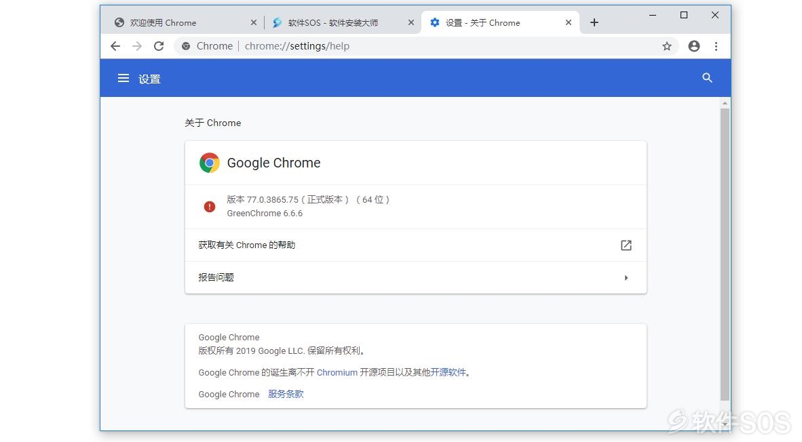Viewport: 802px width, 442px height.
Task: Click the version text 77.0.3865.75
Action: (x=273, y=200)
